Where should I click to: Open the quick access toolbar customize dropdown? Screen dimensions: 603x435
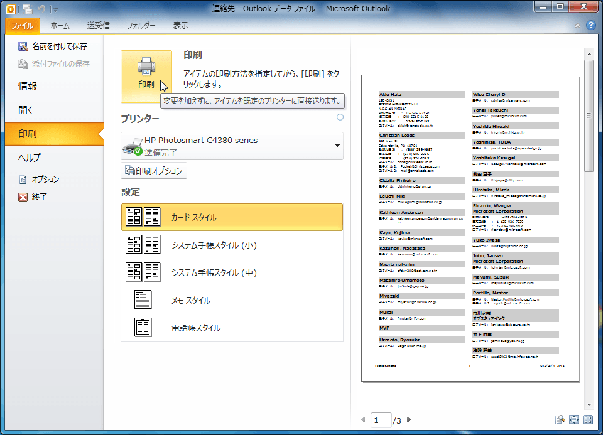56,9
